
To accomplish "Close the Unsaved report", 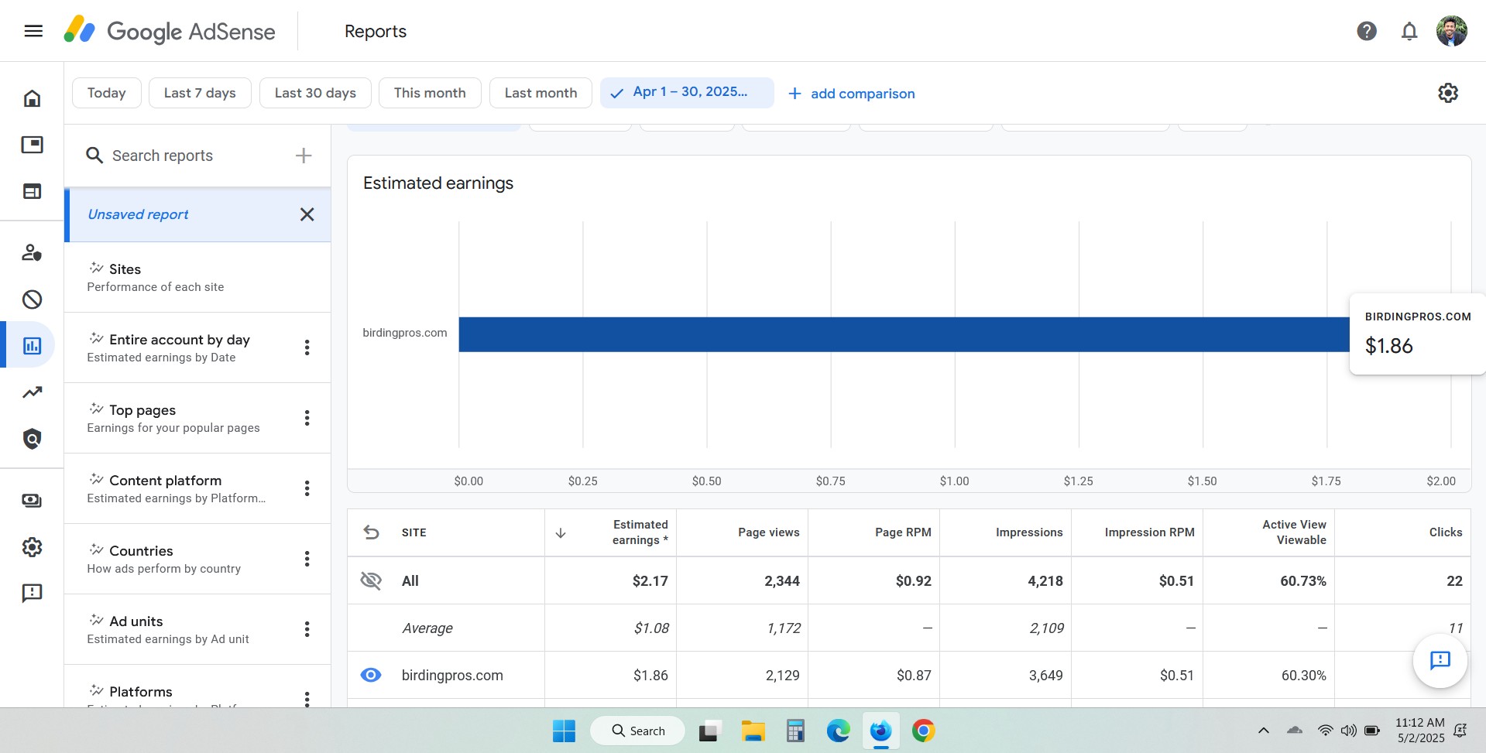I will point(307,214).
